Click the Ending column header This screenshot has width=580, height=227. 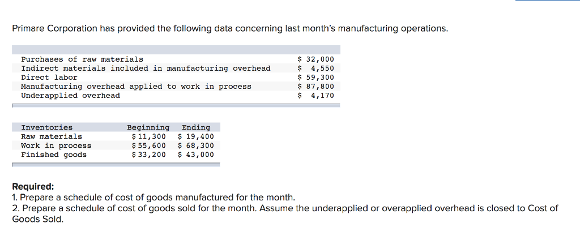pos(196,127)
